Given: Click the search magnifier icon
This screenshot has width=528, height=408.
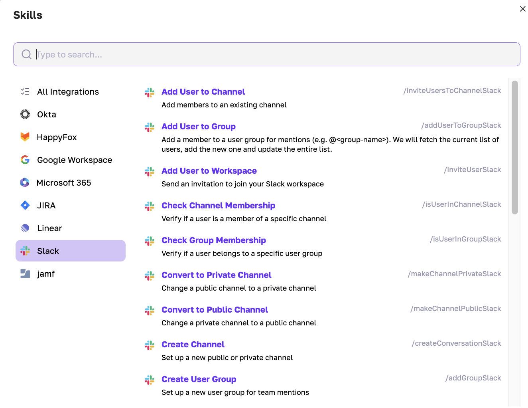Looking at the screenshot, I should point(26,54).
